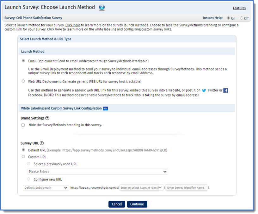Select 'Configure new URL' radio

pyautogui.click(x=29, y=179)
